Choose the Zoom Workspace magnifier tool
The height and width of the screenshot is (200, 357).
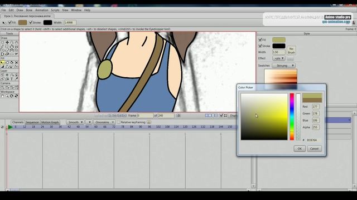click(7, 96)
